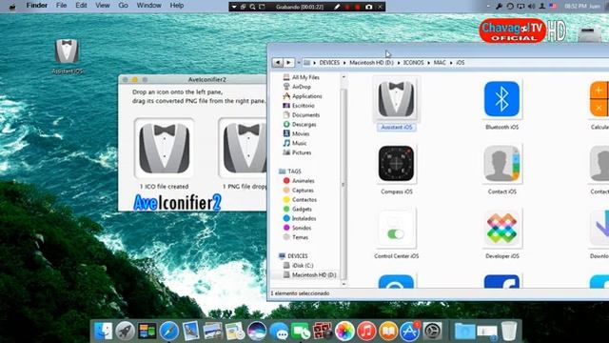Select the gray Temas tag

tap(296, 237)
